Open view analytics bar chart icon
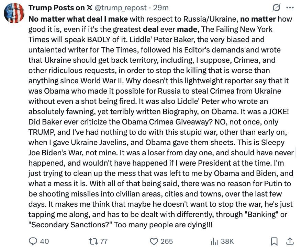 point(214,241)
